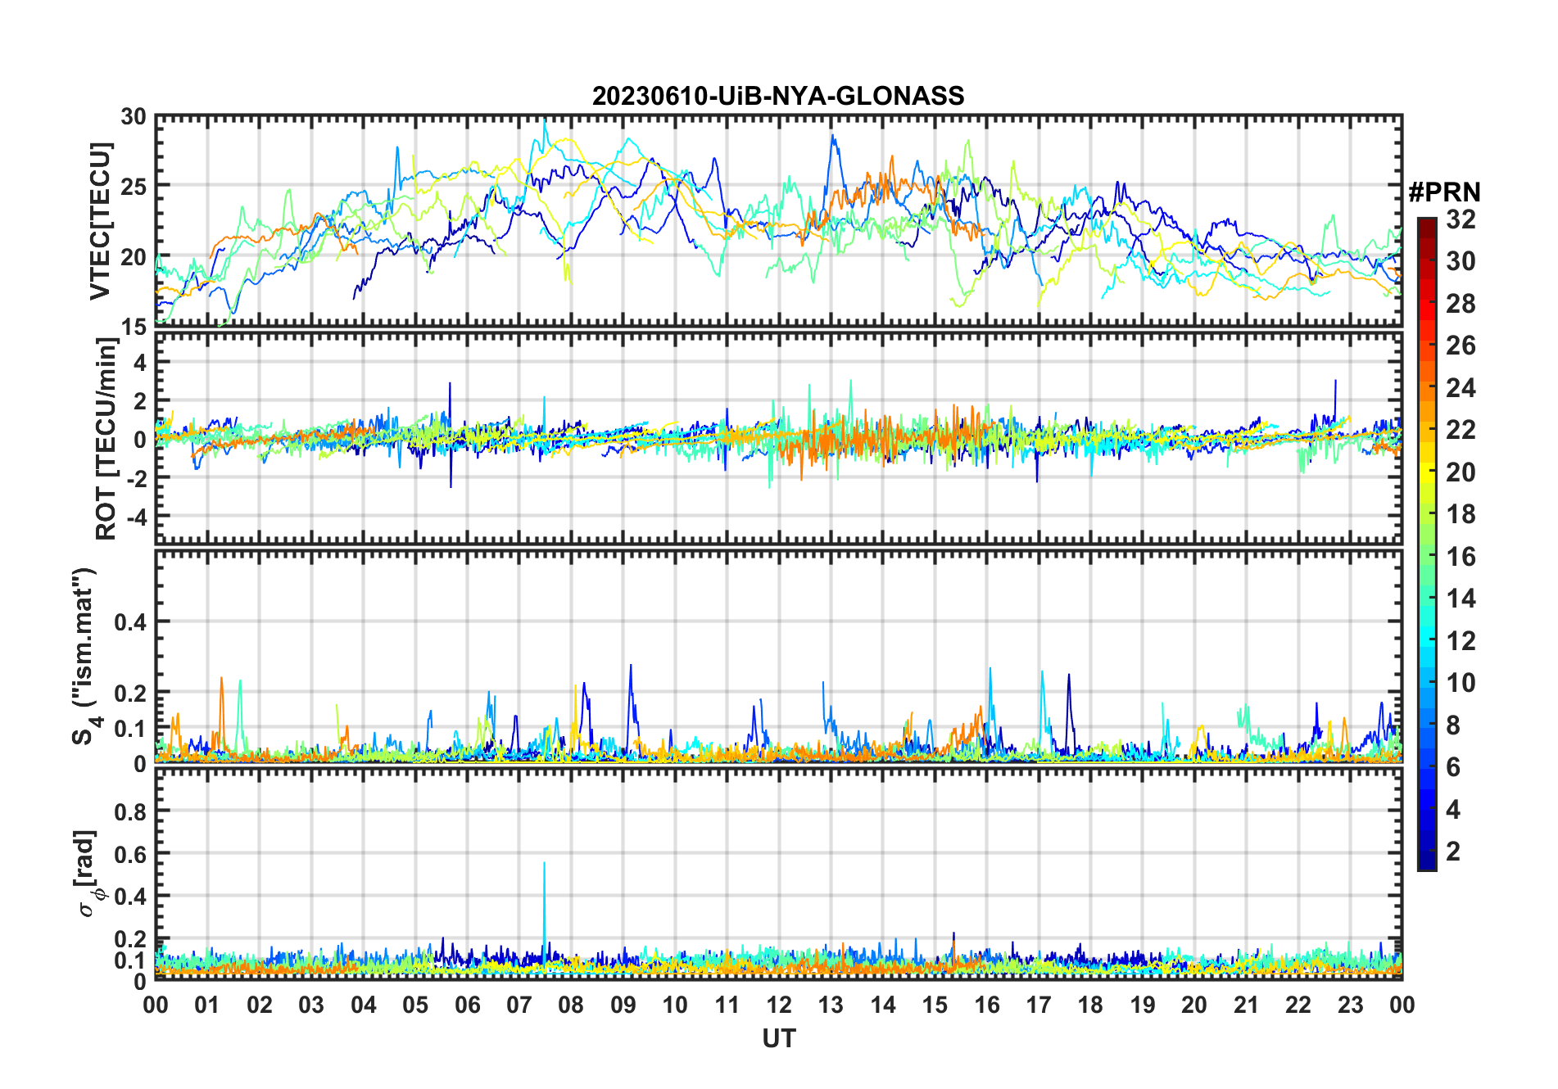1558x1089 pixels.
Task: Click the VTEC y-axis tick 15
Action: pyautogui.click(x=134, y=327)
